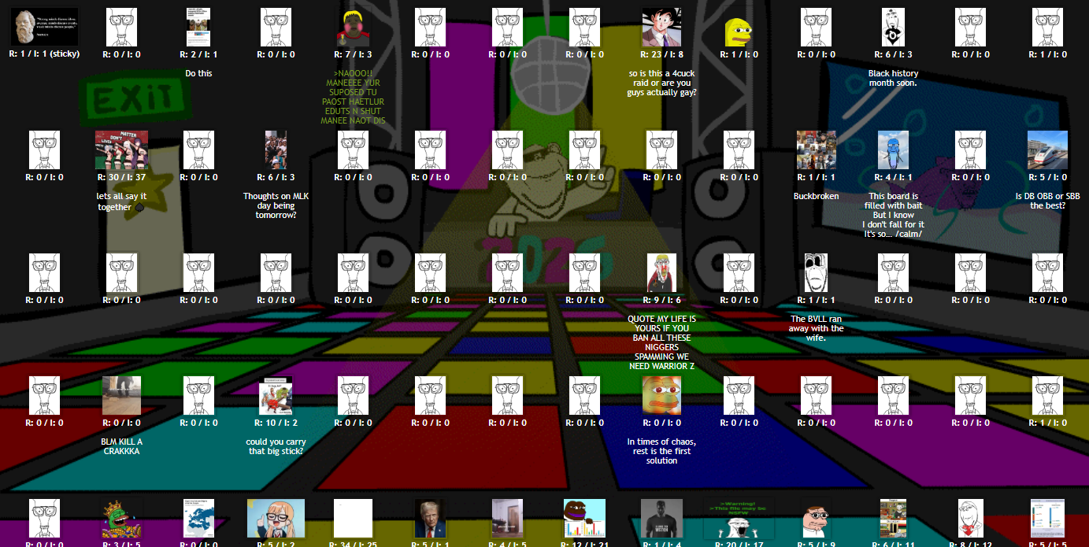Open the Europe map thumbnail in bottom row
This screenshot has width=1089, height=547.
coord(198,519)
